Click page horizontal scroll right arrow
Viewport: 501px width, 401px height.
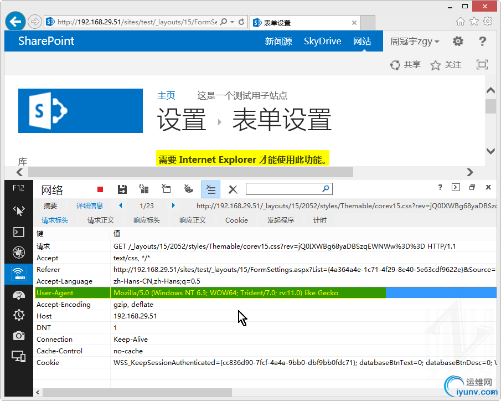point(469,172)
